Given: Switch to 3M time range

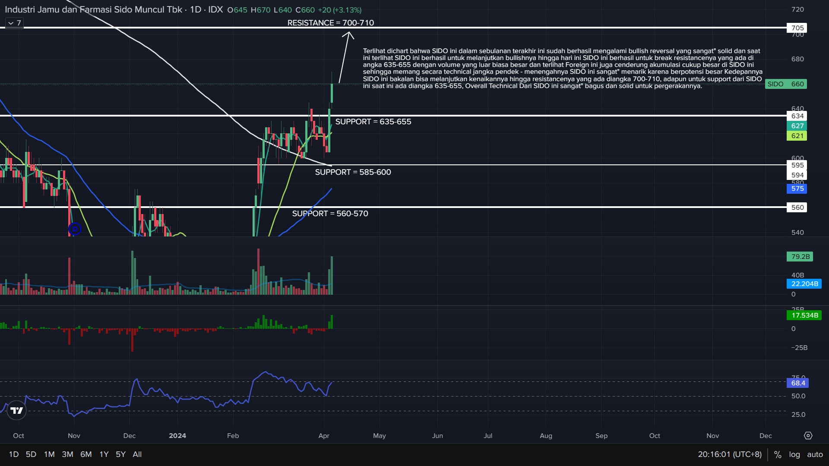Looking at the screenshot, I should coord(67,454).
